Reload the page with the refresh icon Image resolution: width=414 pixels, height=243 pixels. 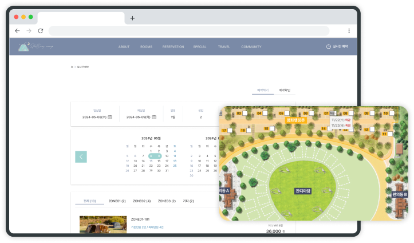click(x=40, y=30)
